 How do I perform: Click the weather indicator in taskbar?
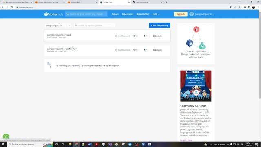point(215,144)
